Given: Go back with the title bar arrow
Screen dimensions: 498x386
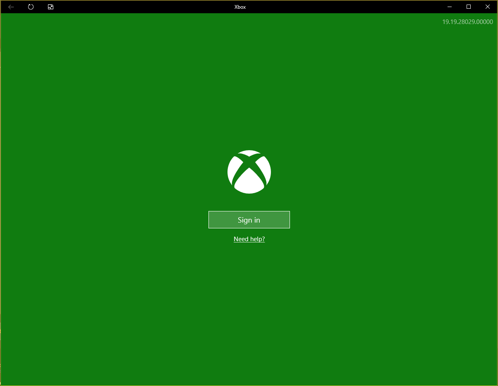Looking at the screenshot, I should [11, 7].
